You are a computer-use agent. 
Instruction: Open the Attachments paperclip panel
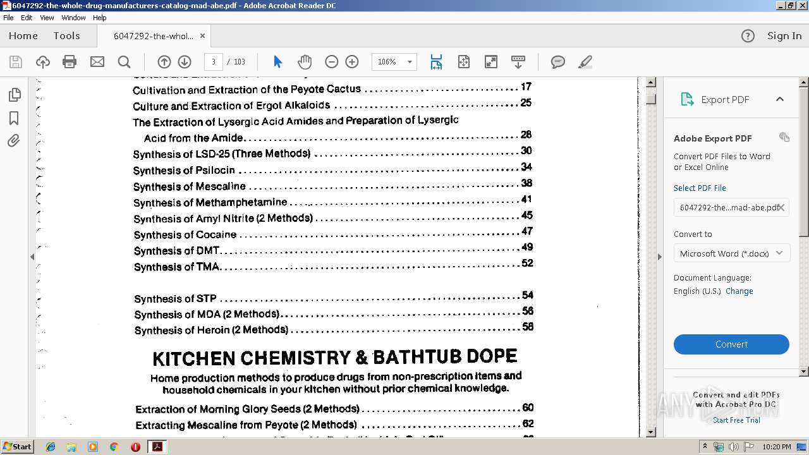tap(14, 141)
